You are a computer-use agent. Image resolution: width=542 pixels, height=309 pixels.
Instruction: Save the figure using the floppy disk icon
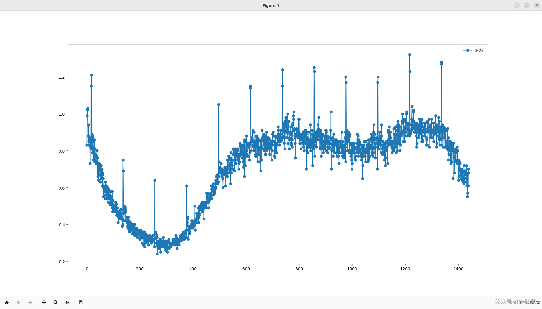pos(81,302)
